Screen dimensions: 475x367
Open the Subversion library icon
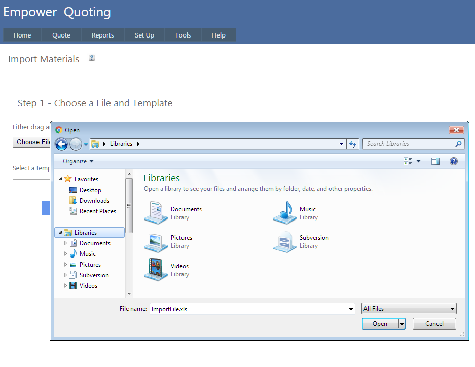pos(284,241)
